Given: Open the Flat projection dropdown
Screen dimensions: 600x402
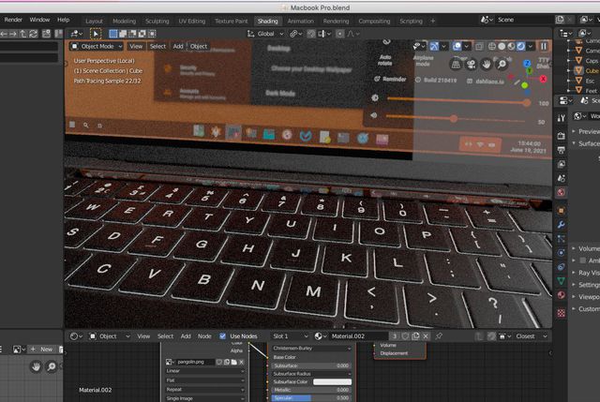Looking at the screenshot, I should (x=204, y=380).
